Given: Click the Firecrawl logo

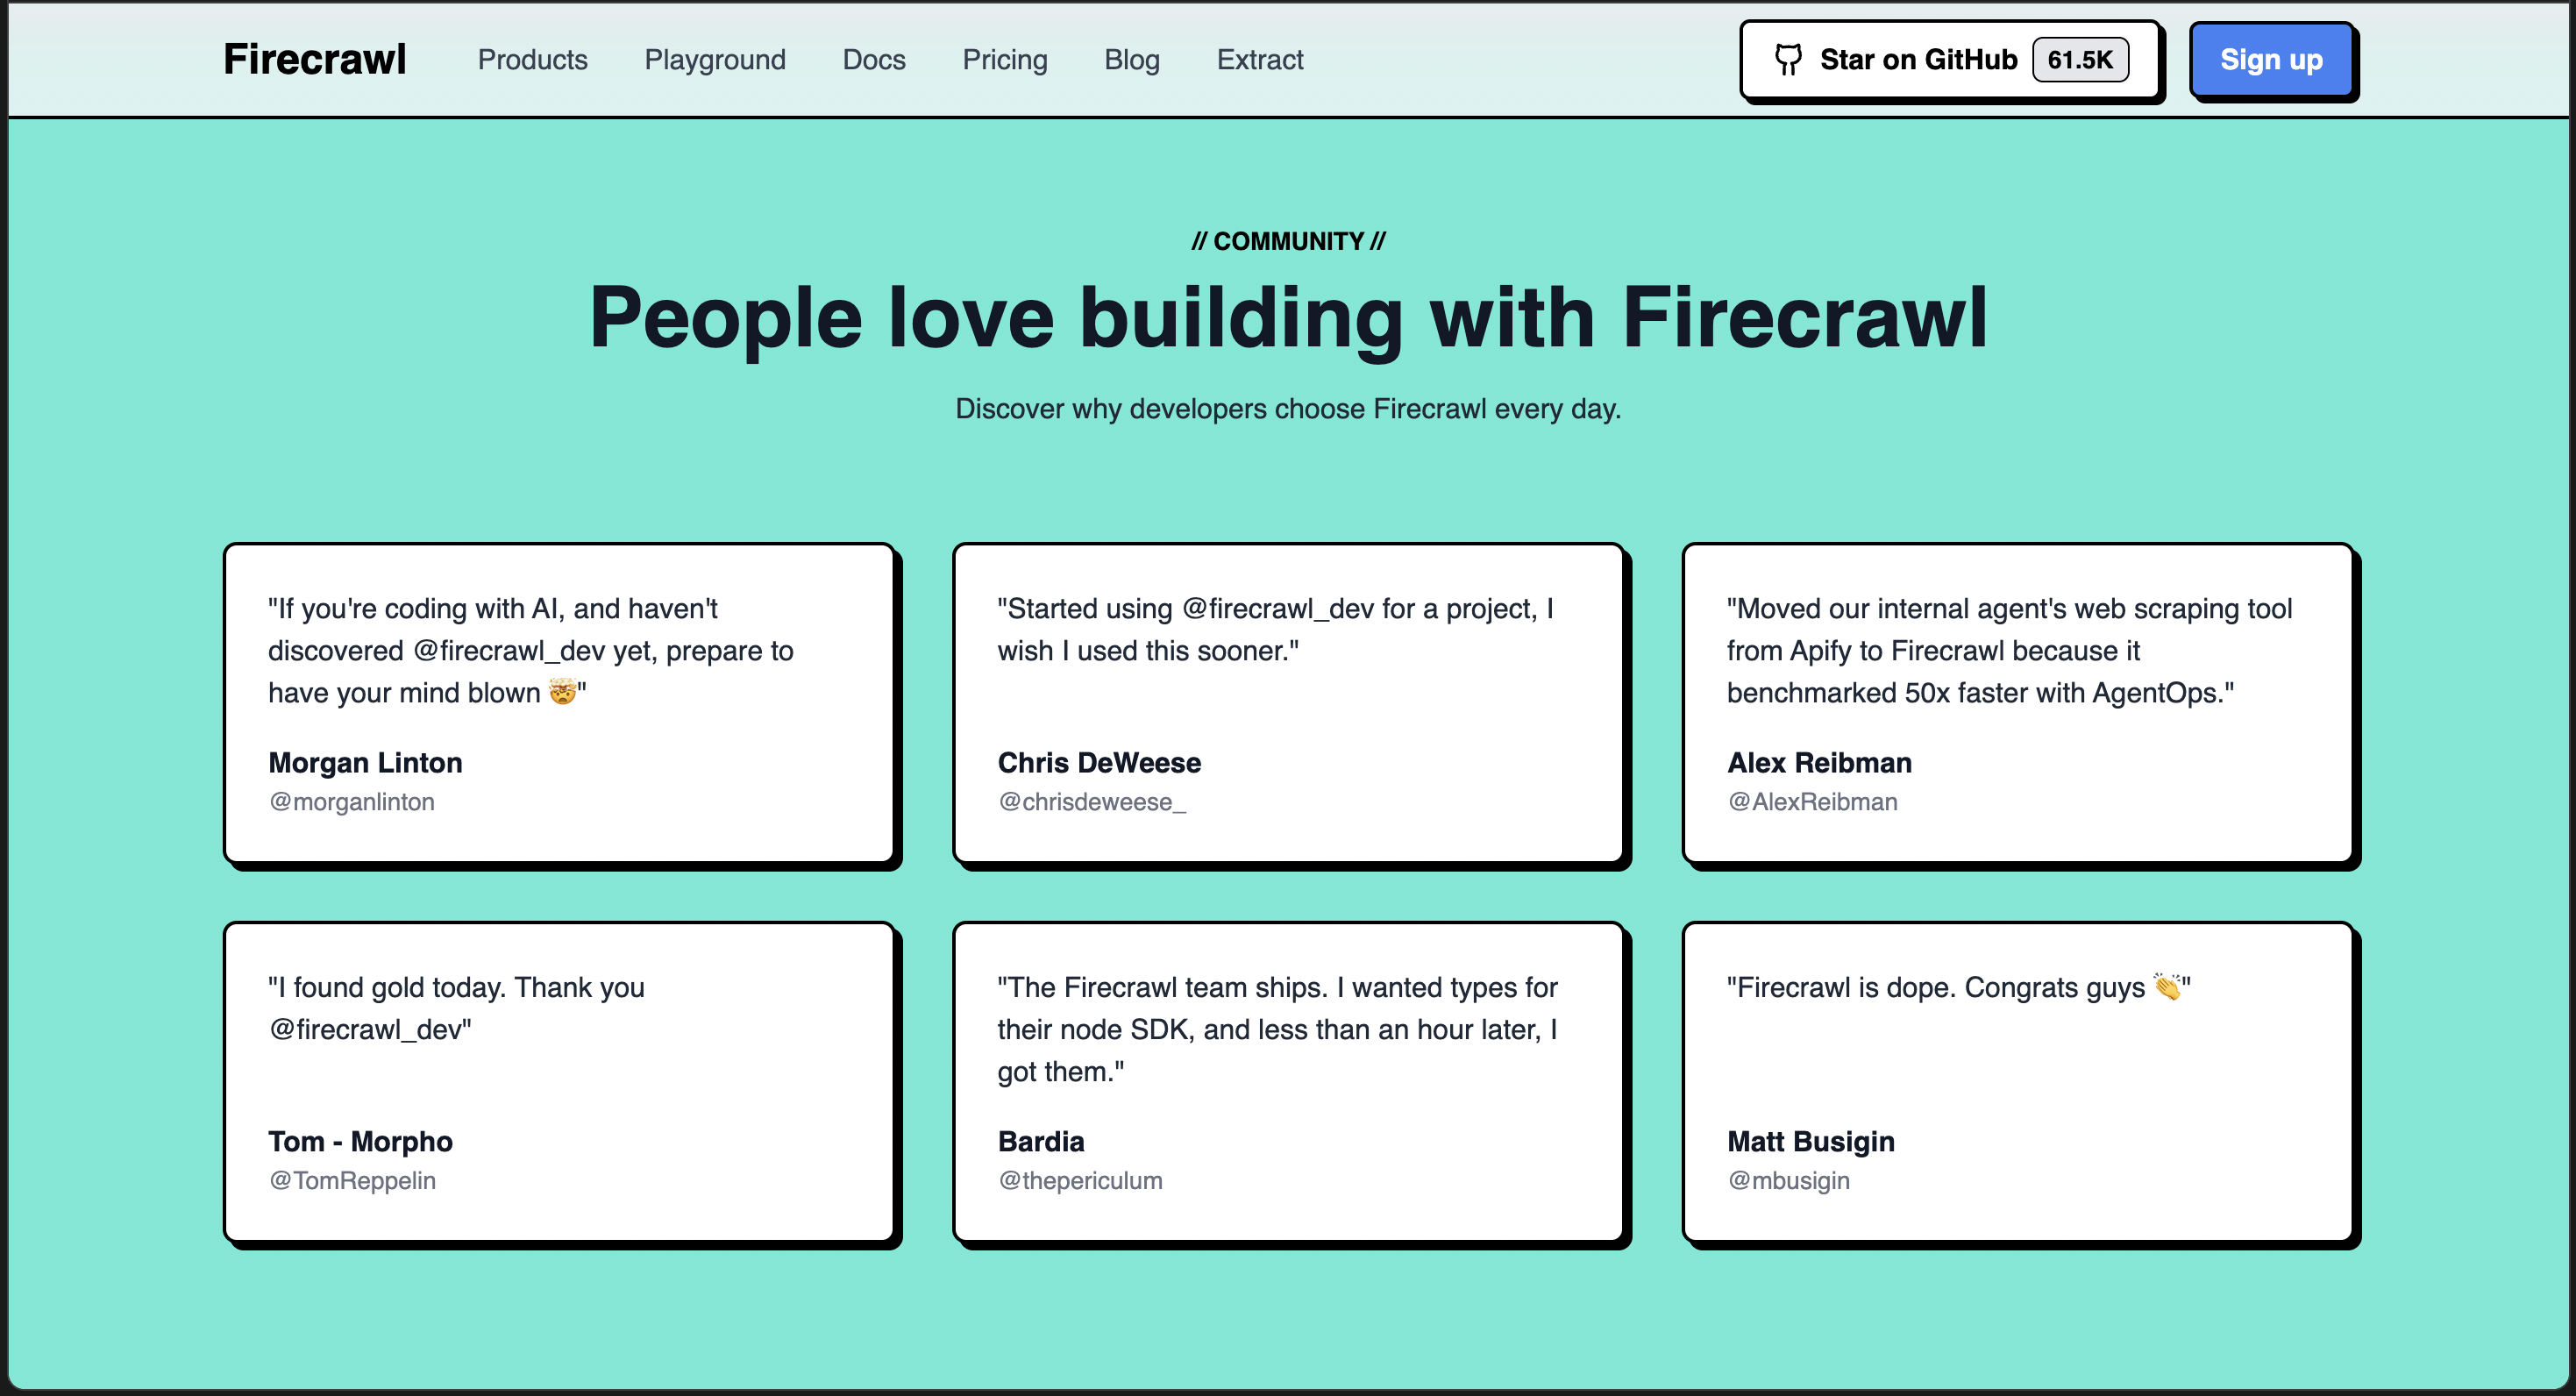Looking at the screenshot, I should tap(314, 60).
